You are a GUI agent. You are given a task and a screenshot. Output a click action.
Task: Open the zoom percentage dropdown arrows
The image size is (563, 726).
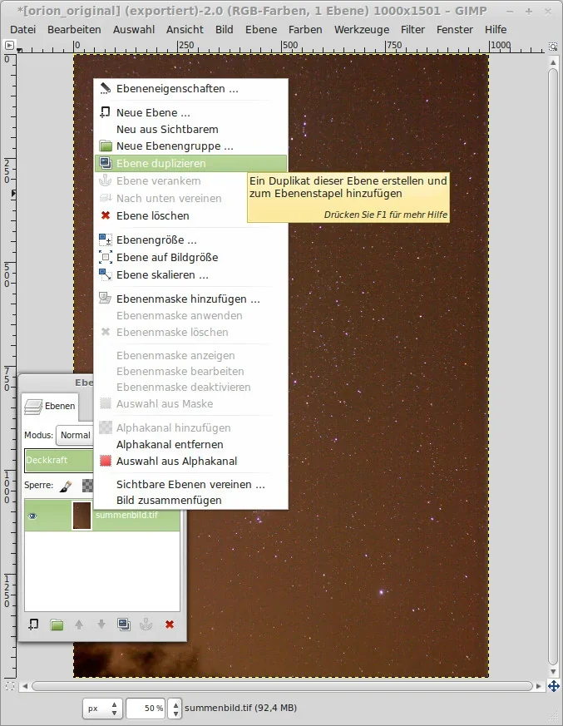[x=175, y=709]
